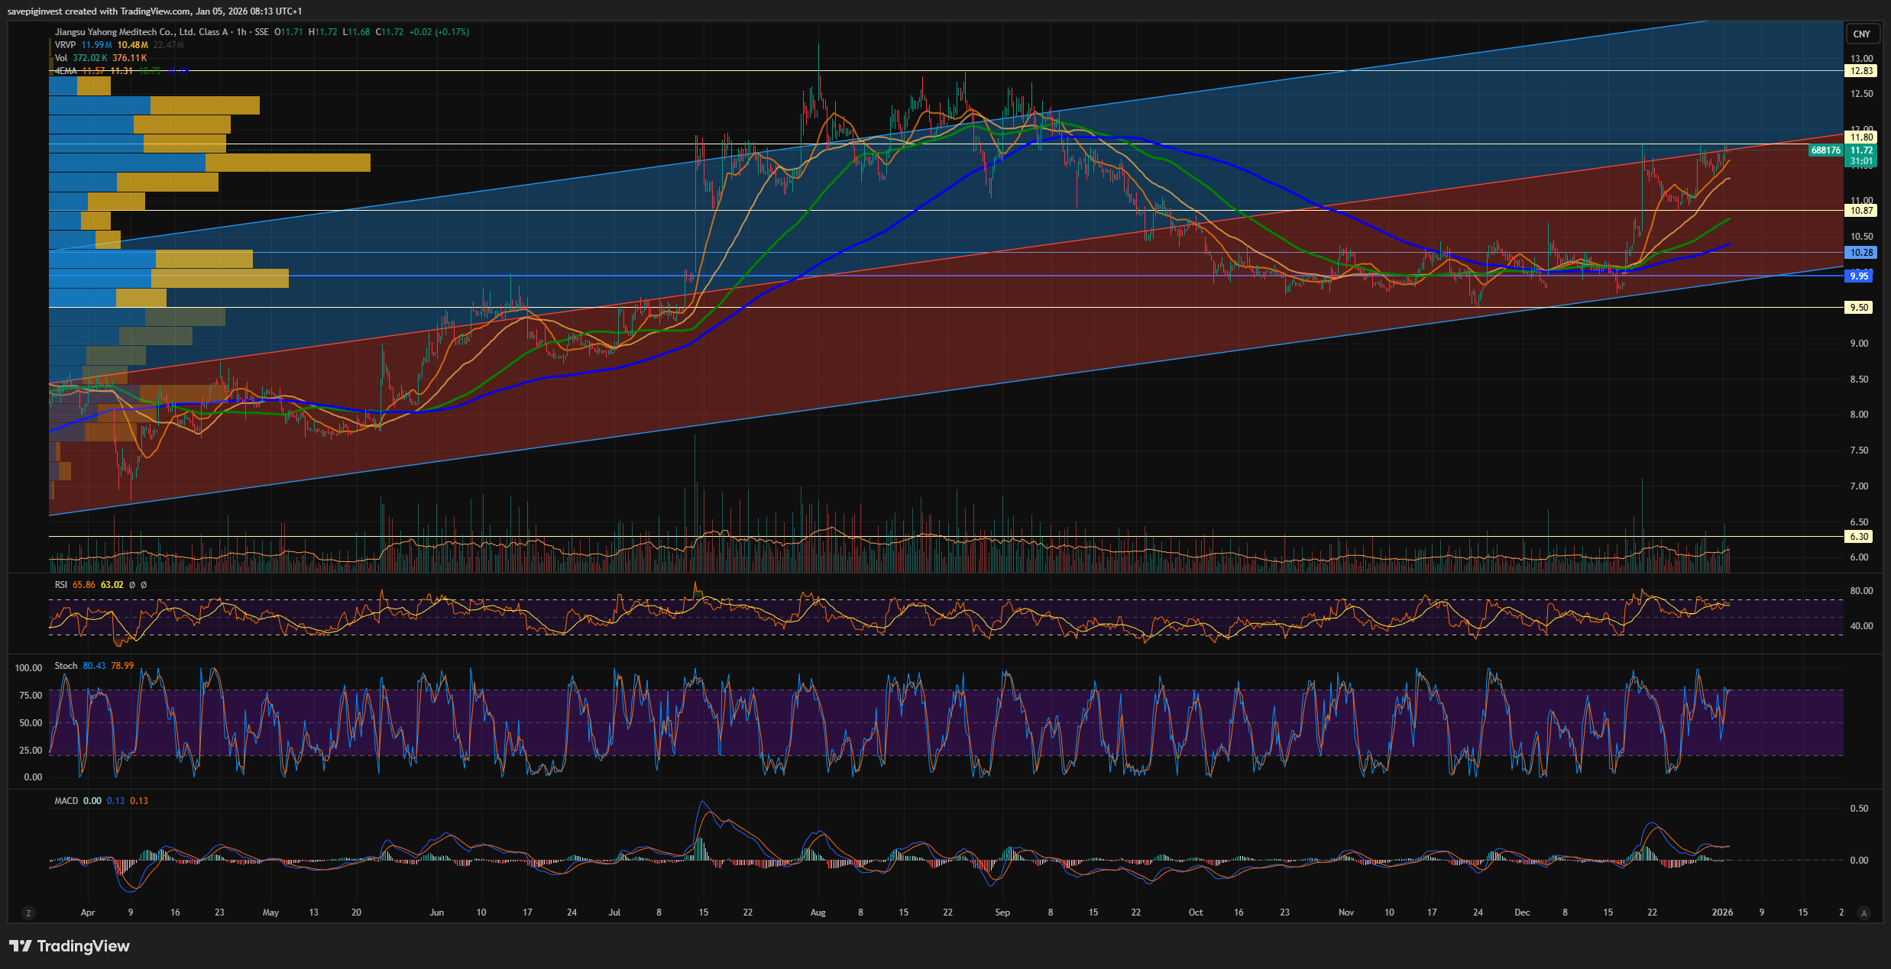
Task: Click the 10.87 yellow price level label
Action: pos(1861,211)
